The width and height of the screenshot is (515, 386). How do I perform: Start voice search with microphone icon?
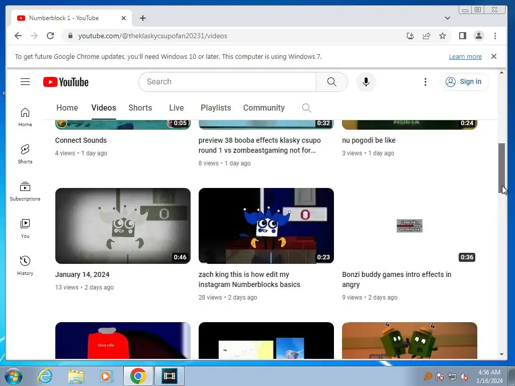tap(366, 82)
